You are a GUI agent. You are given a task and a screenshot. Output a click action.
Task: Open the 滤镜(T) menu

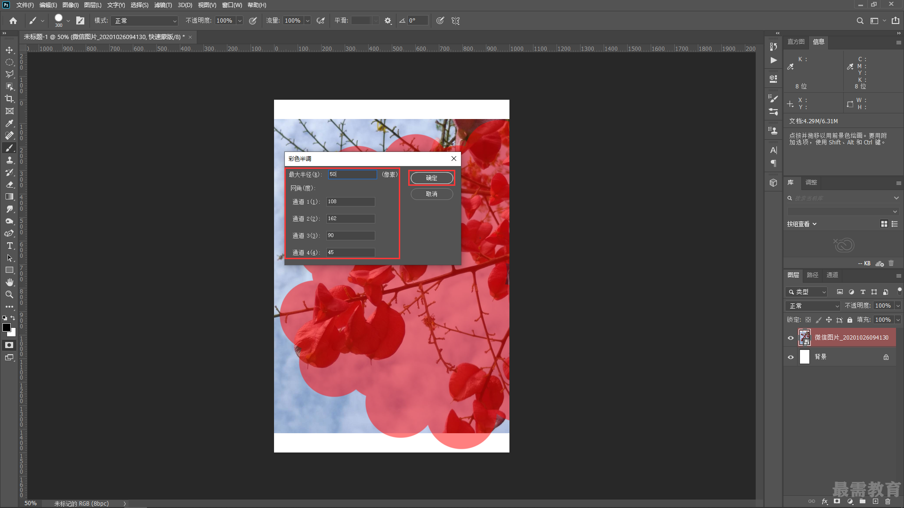(163, 5)
